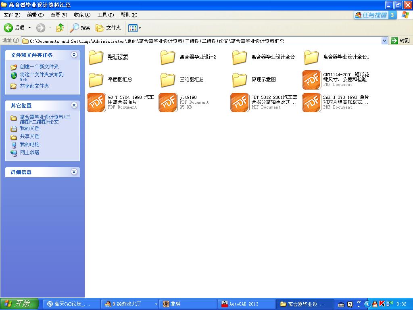Open 我的电脑 in the sidebar
413x310 pixels.
(x=29, y=145)
